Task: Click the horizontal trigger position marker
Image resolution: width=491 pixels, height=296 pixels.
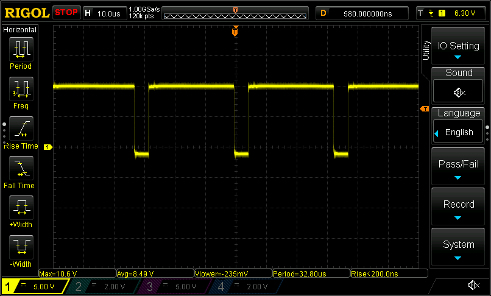Action: coord(235,32)
